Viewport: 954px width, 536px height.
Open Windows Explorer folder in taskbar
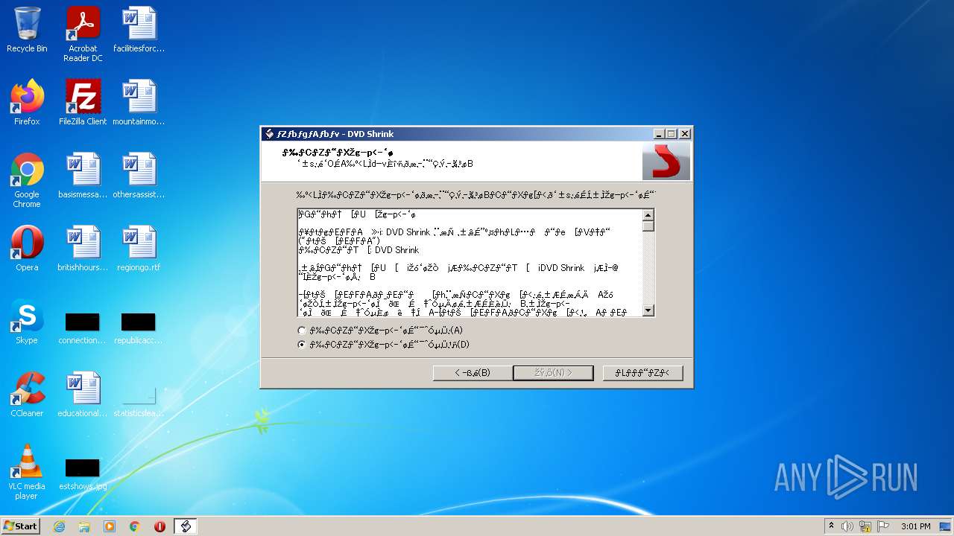84,526
